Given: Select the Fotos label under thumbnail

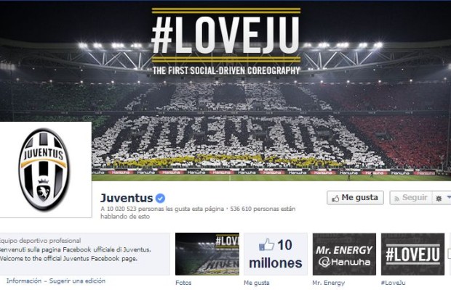Looking at the screenshot, I should [183, 283].
